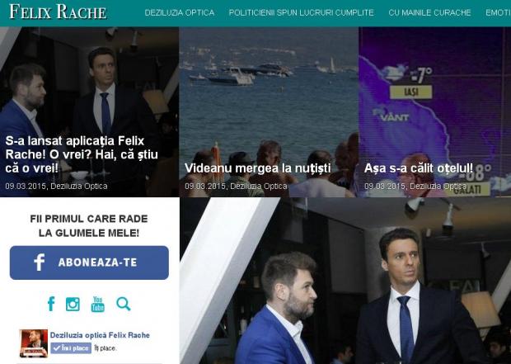The image size is (511, 364).
Task: Click Deziluzia Optica category under oțelul article
Action: [x=438, y=186]
